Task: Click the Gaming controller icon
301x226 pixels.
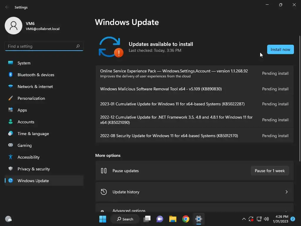Action: [11, 145]
